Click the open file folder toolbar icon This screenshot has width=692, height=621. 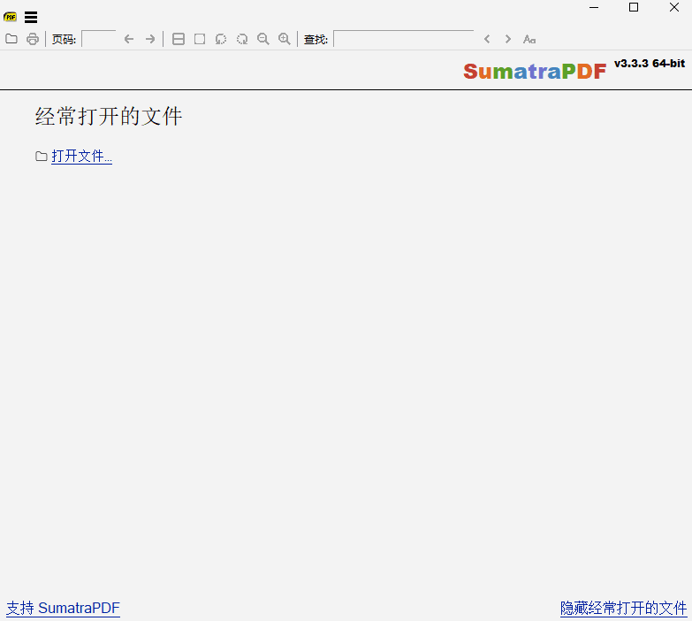tap(11, 39)
